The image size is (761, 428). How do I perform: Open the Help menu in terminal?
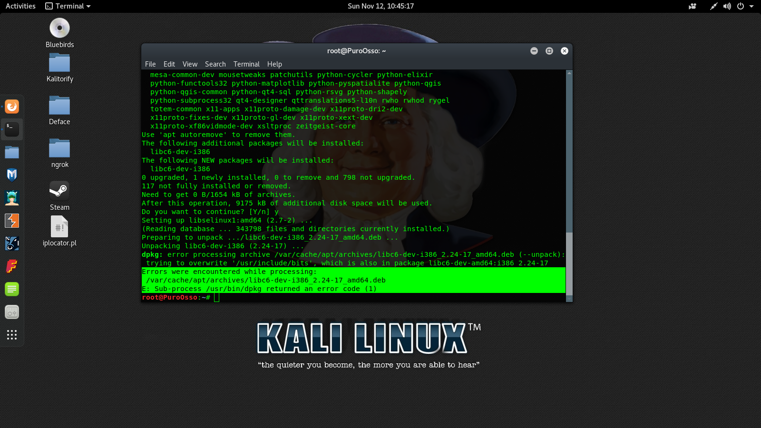(x=274, y=64)
